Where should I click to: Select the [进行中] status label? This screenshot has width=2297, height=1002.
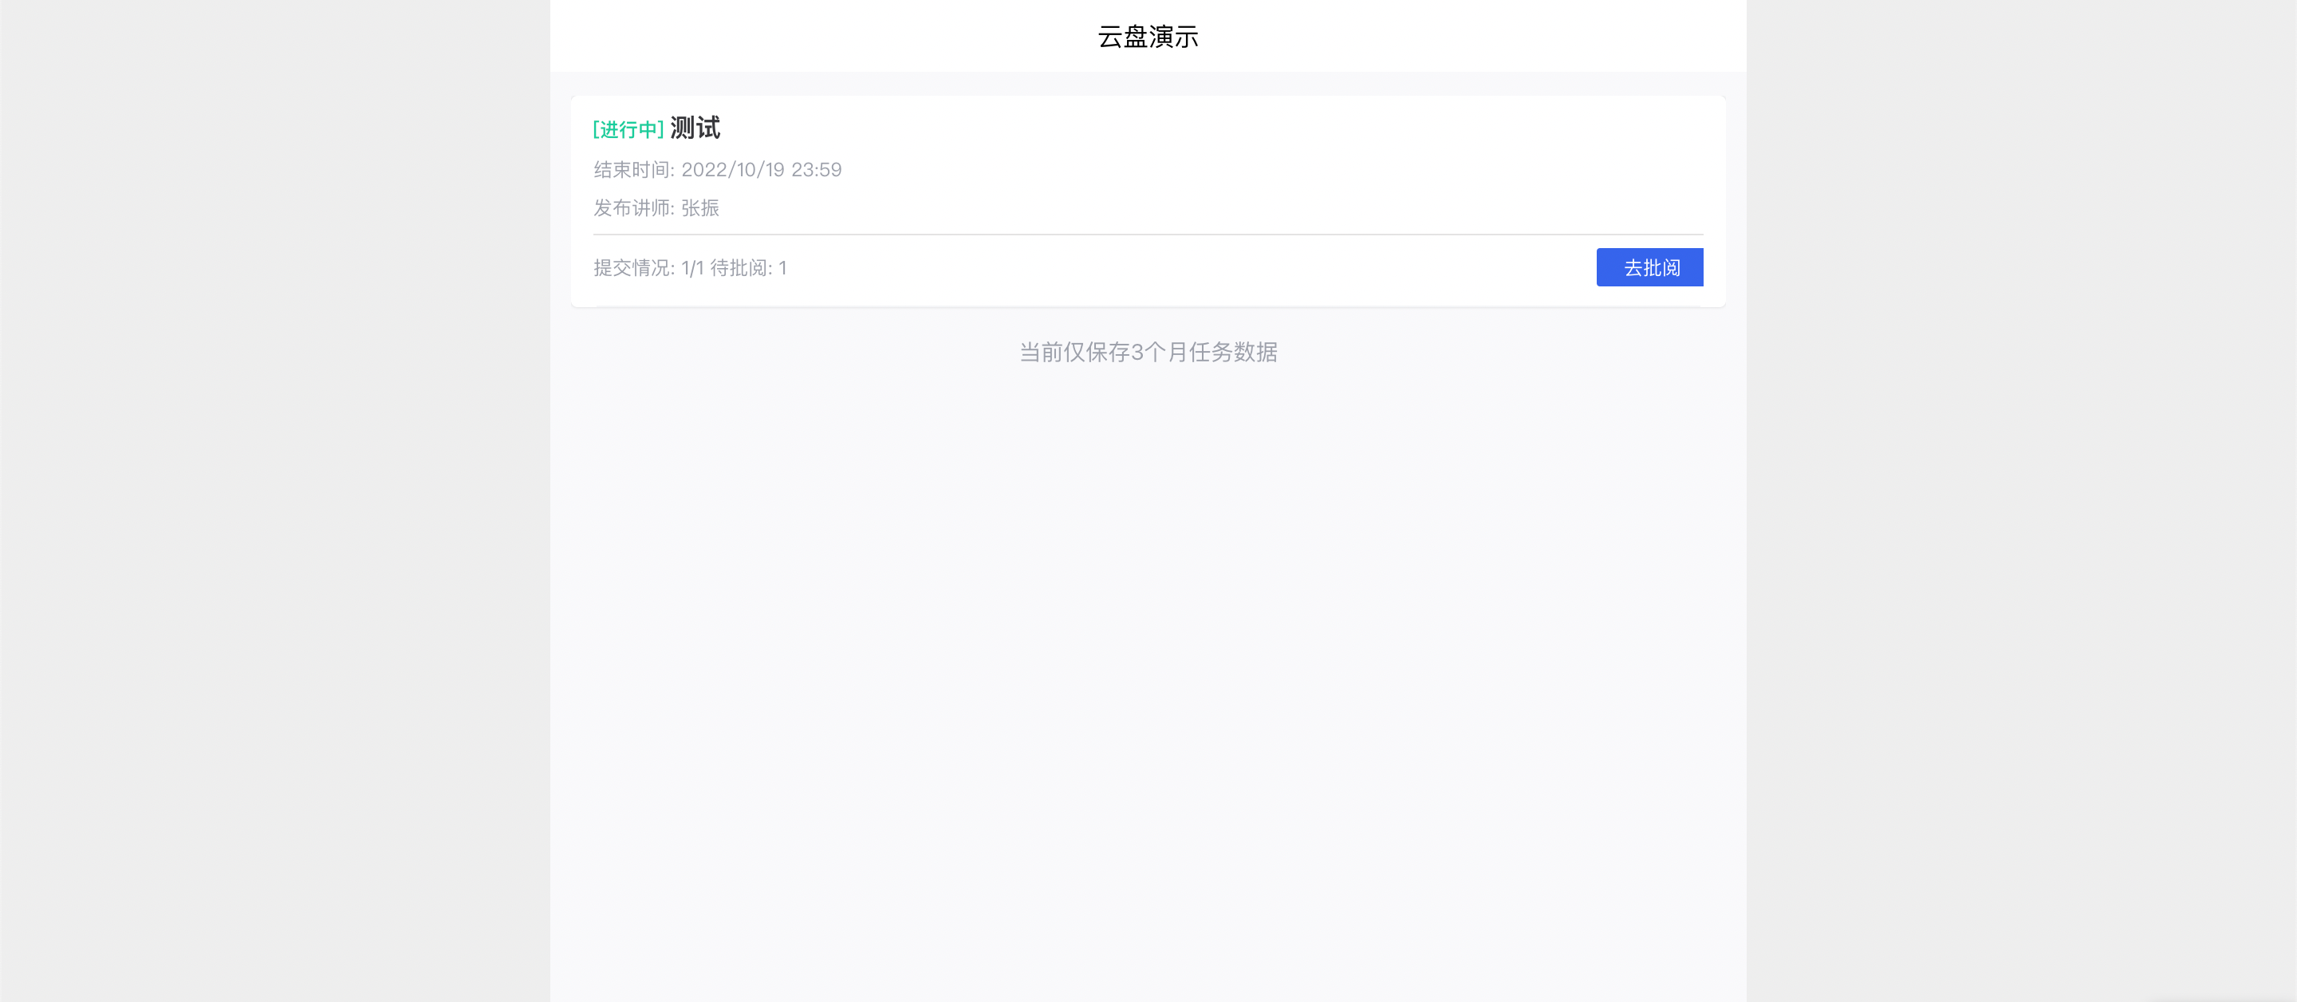coord(628,130)
